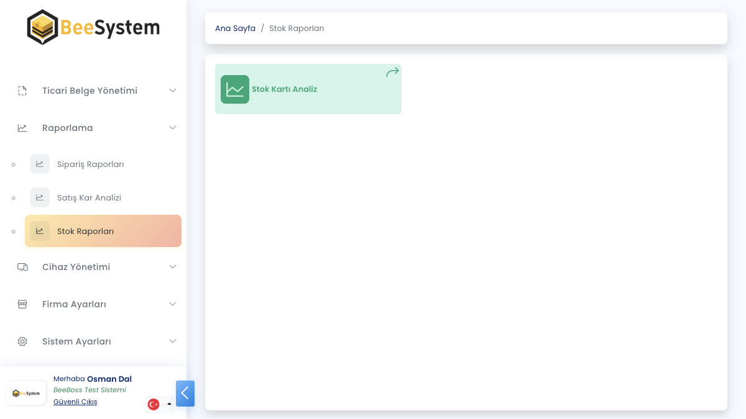Expand the Firma Ayarları chevron
The width and height of the screenshot is (746, 419).
(173, 304)
